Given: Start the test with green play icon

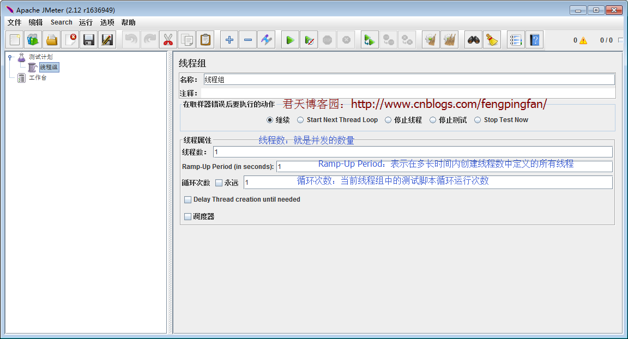Looking at the screenshot, I should tap(290, 40).
